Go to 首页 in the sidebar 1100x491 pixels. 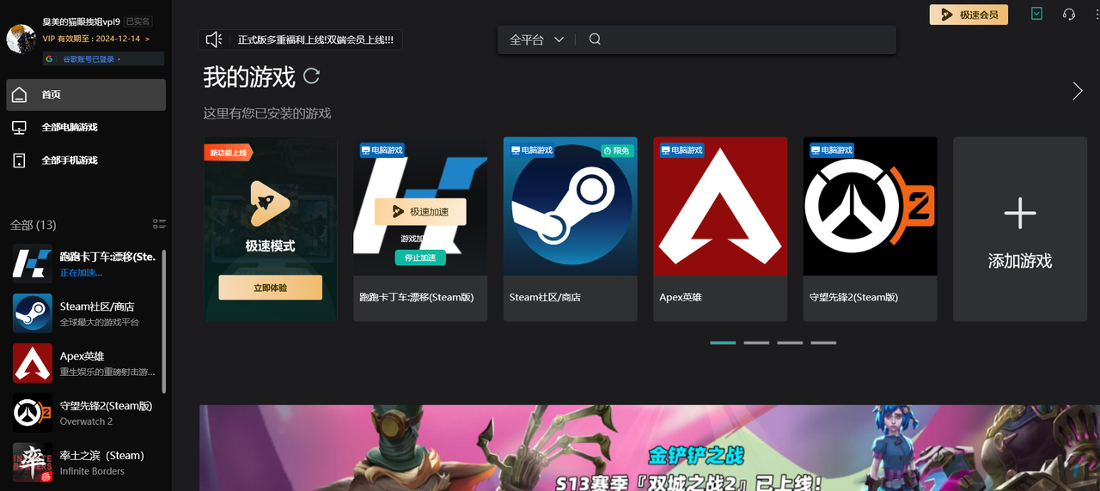click(86, 94)
